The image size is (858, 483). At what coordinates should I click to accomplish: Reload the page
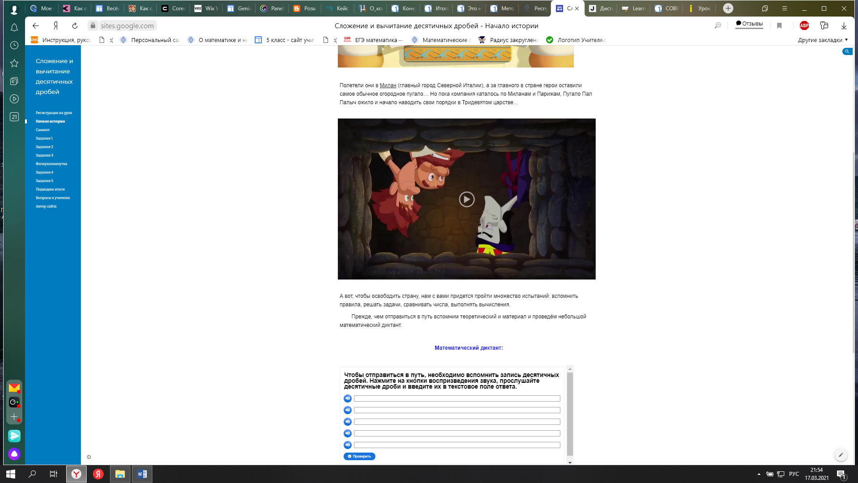[x=75, y=25]
